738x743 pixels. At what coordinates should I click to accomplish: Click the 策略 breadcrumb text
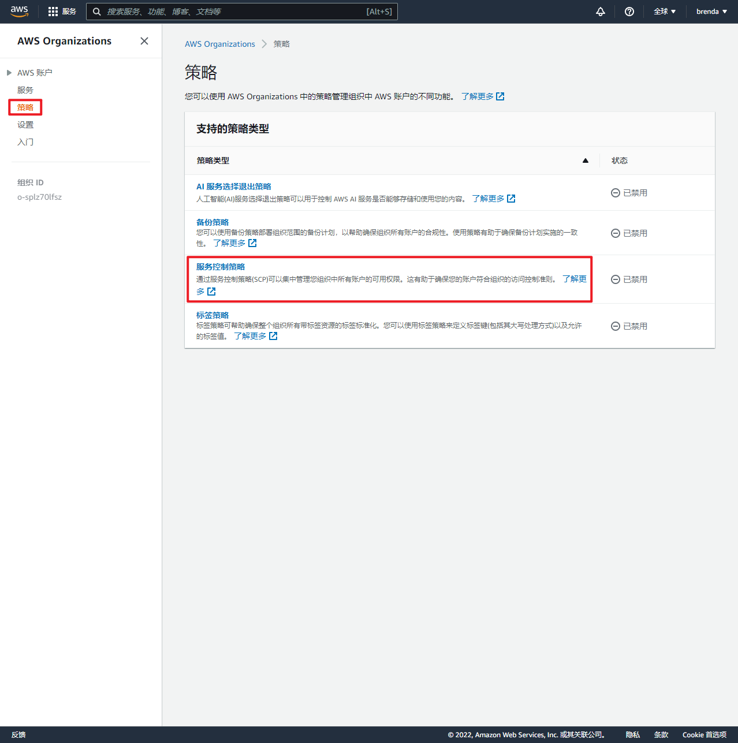click(x=282, y=44)
